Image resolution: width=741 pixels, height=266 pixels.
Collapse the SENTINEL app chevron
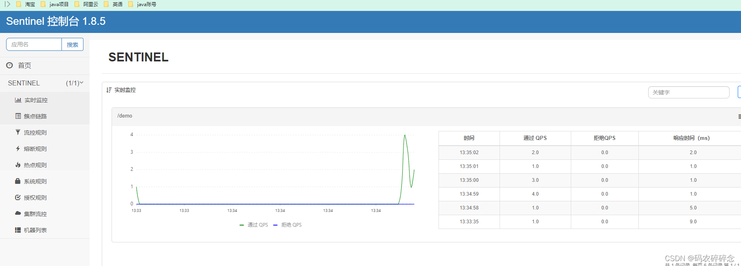tap(81, 83)
